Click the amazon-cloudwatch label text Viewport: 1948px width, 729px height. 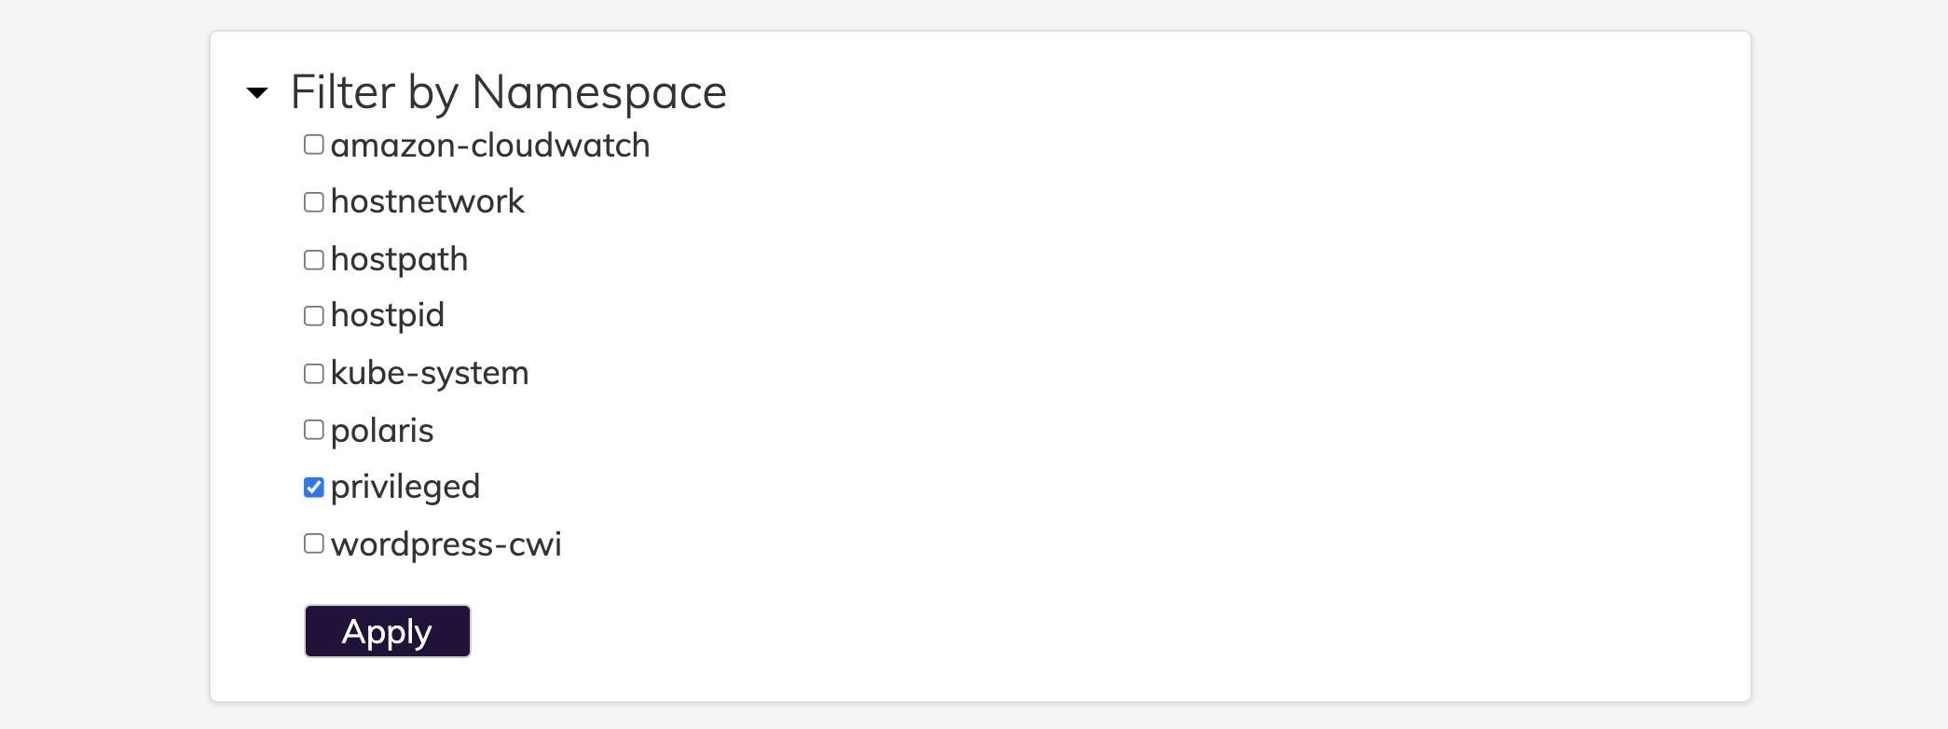(490, 145)
